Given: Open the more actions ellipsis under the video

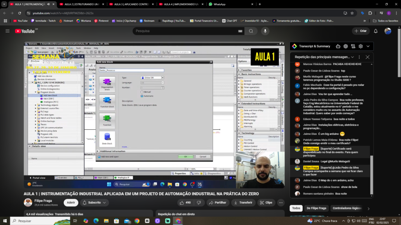Looking at the screenshot, I should [281, 203].
